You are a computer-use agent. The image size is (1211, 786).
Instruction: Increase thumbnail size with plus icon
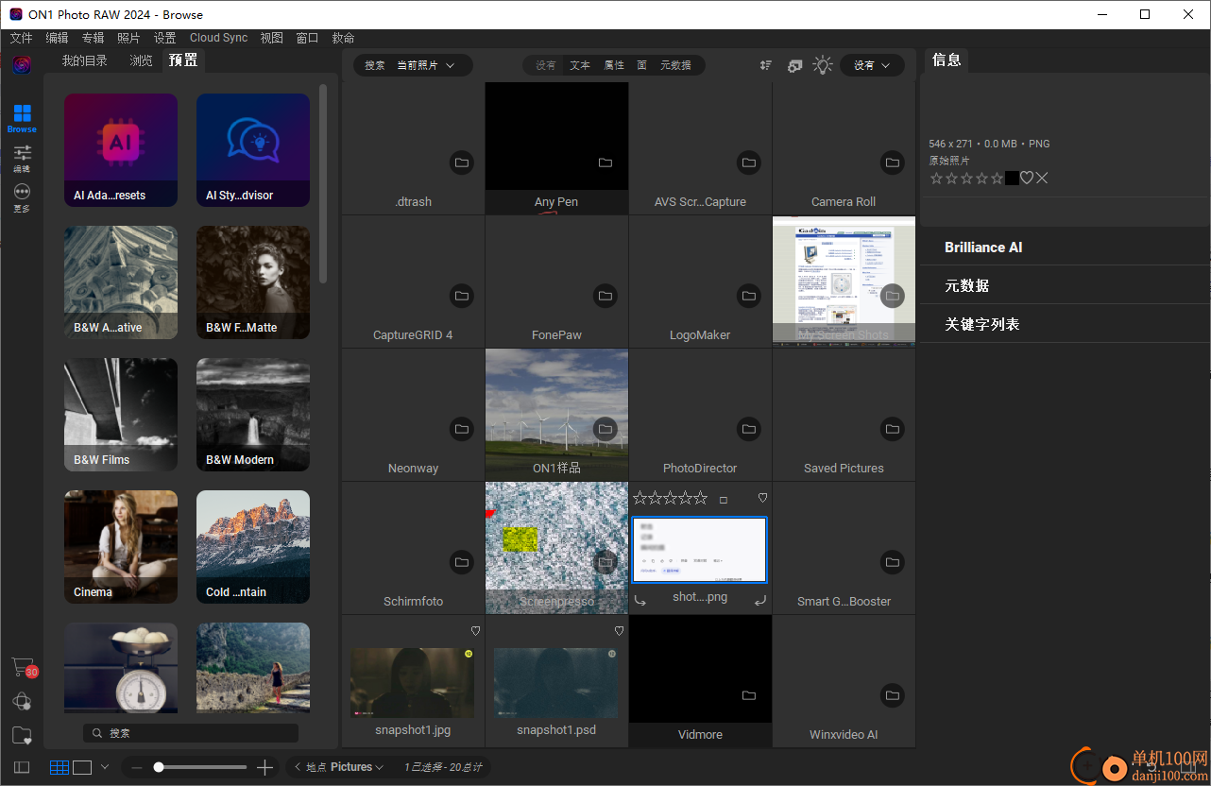coord(265,767)
